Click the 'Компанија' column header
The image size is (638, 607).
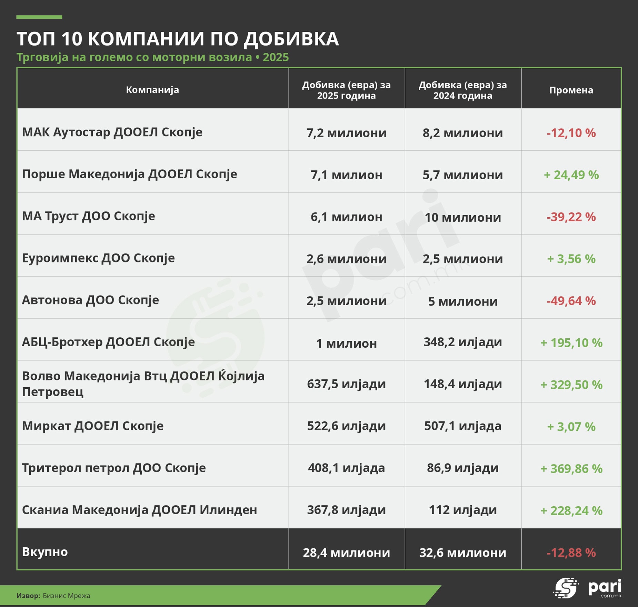click(x=152, y=90)
